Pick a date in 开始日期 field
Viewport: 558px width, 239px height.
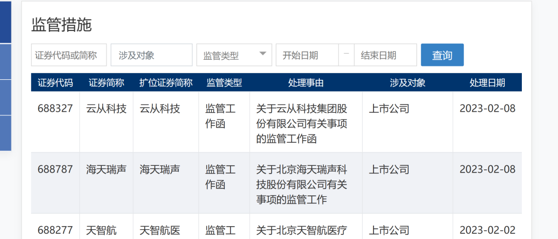click(307, 55)
